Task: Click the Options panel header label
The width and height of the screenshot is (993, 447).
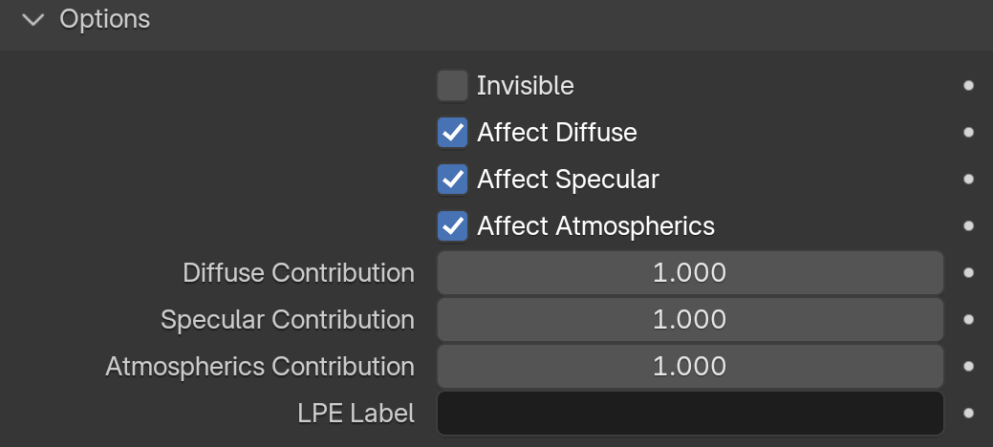Action: click(x=104, y=20)
